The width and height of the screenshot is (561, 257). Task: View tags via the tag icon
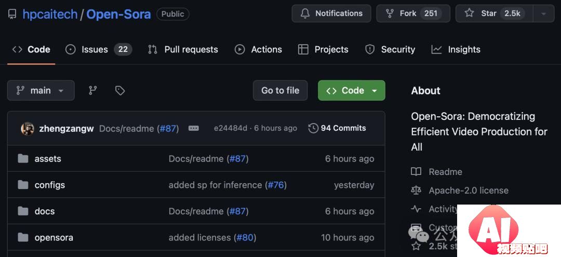(x=120, y=90)
